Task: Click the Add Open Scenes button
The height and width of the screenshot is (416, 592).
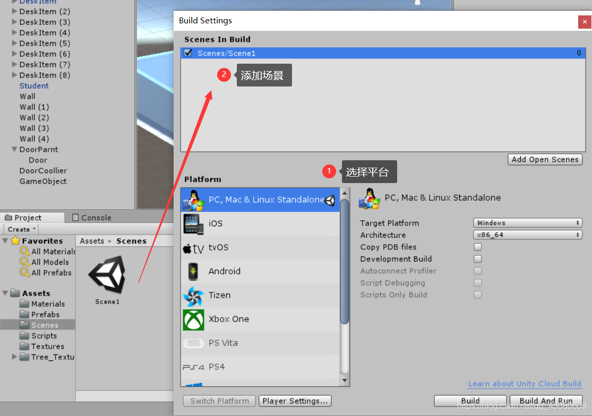Action: pyautogui.click(x=545, y=160)
